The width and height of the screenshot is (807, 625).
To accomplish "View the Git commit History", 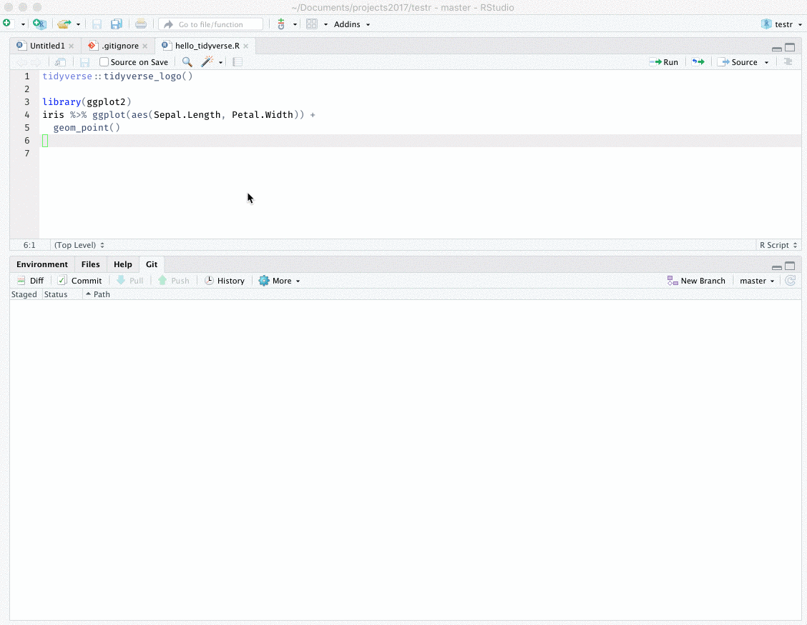I will point(225,280).
